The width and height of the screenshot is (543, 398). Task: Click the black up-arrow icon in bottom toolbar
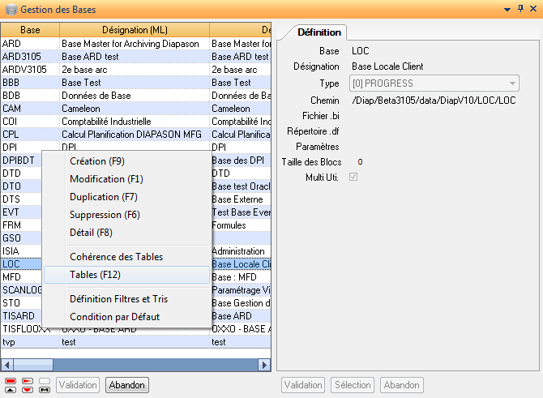11,390
